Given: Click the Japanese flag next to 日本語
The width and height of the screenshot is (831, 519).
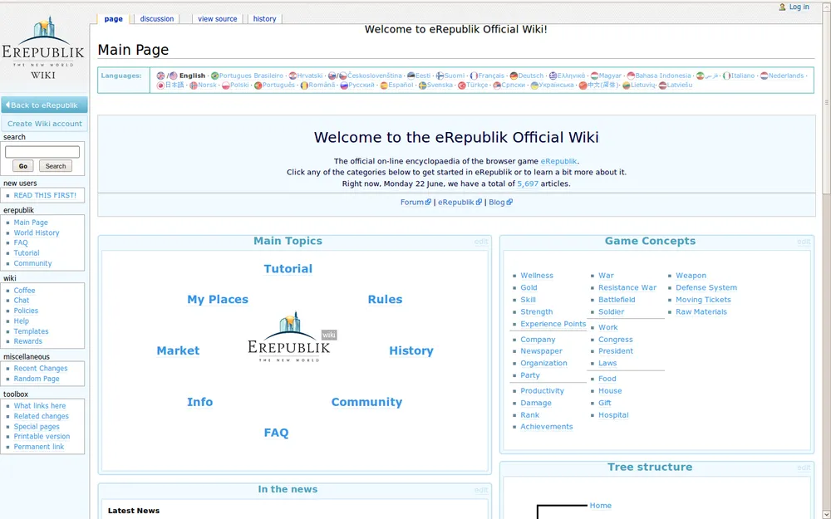Looking at the screenshot, I should [160, 86].
